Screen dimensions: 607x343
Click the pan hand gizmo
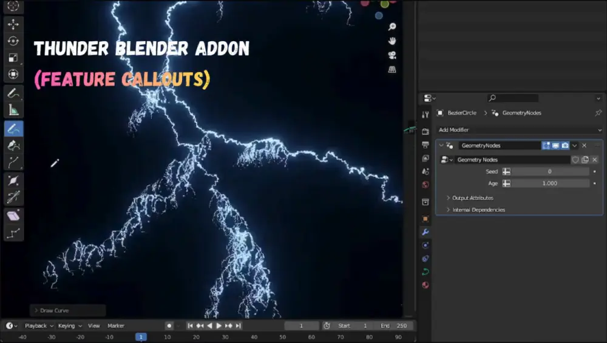pos(392,41)
